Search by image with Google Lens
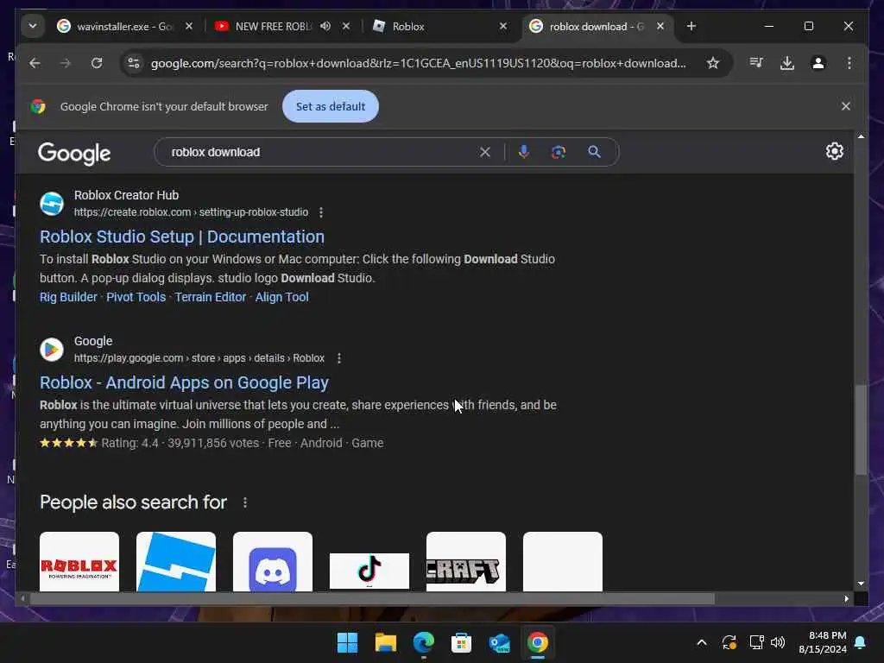The height and width of the screenshot is (663, 884). coord(559,152)
